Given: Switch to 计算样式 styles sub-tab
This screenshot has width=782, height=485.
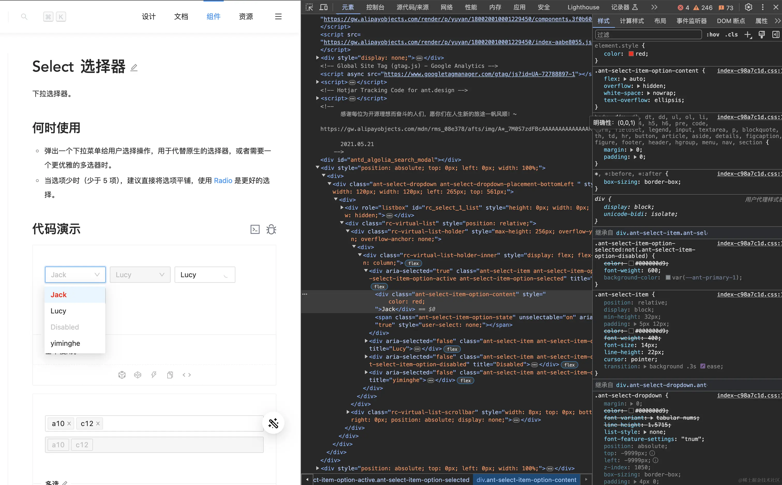Looking at the screenshot, I should point(632,21).
